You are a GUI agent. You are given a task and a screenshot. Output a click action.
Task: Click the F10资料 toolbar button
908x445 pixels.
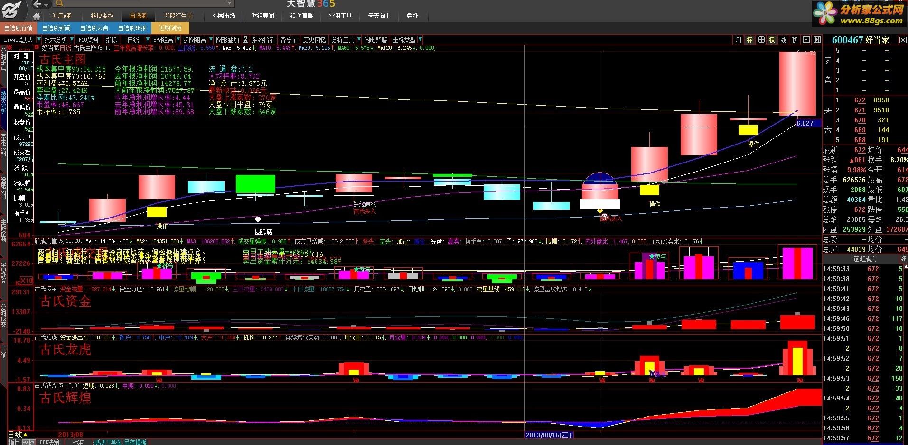pos(88,40)
